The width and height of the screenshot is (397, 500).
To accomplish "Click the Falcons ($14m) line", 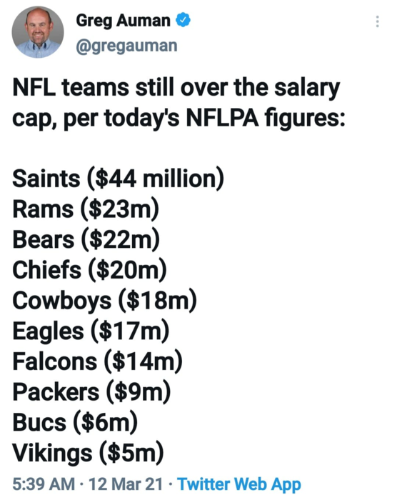I will 97,361.
